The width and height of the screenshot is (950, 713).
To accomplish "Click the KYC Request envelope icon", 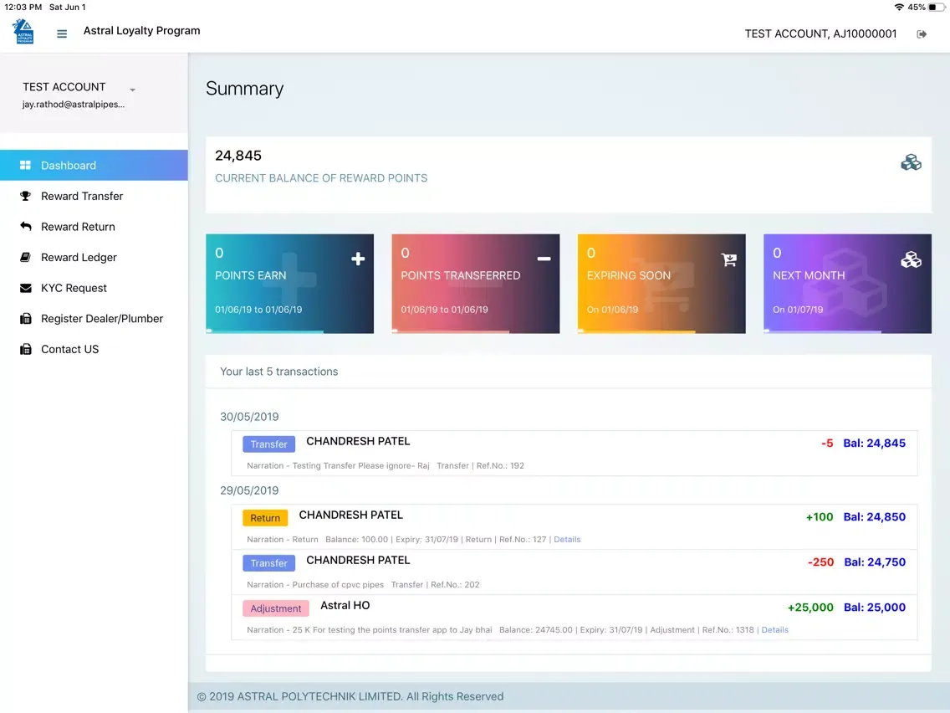I will pyautogui.click(x=25, y=288).
